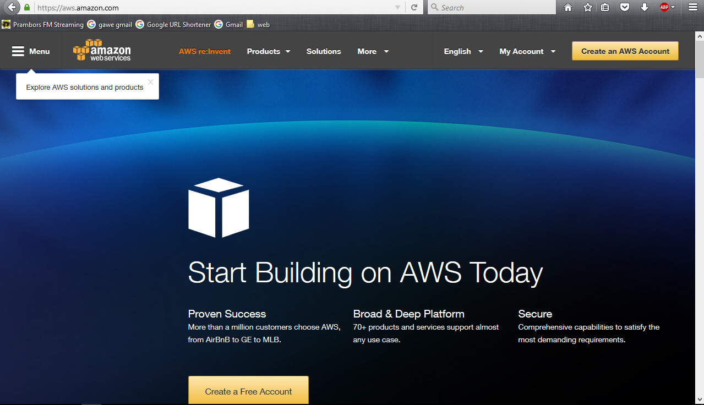
Task: Expand the My Account dropdown
Action: pos(527,51)
